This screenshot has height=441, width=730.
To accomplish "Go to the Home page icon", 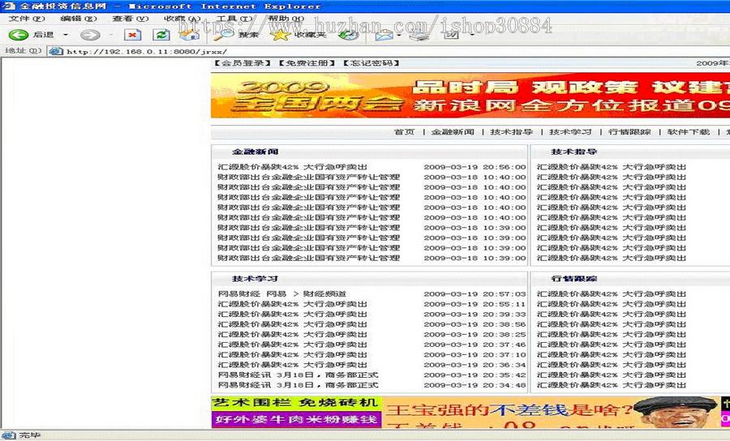I will tap(190, 35).
